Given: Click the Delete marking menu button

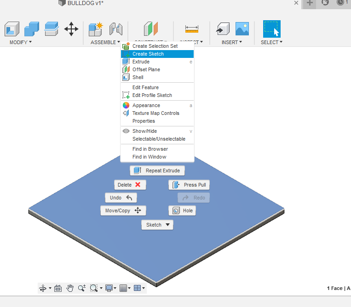Looking at the screenshot, I should tap(130, 185).
